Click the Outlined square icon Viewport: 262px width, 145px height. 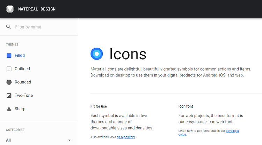pos(9,69)
